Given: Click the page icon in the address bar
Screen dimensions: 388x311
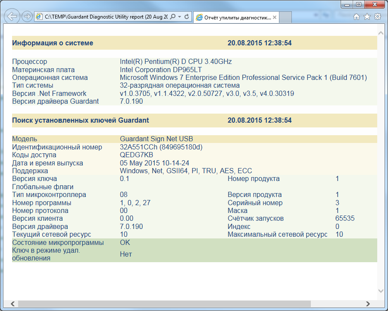Looking at the screenshot, I should (x=40, y=17).
